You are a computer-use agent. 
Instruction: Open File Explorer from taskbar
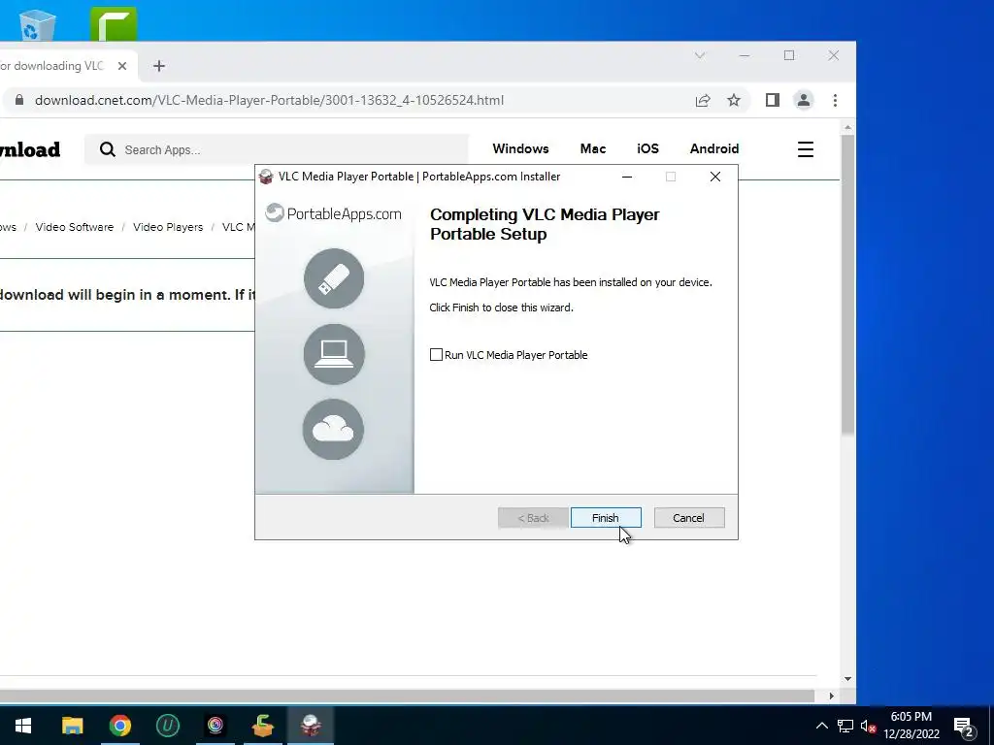pos(72,726)
